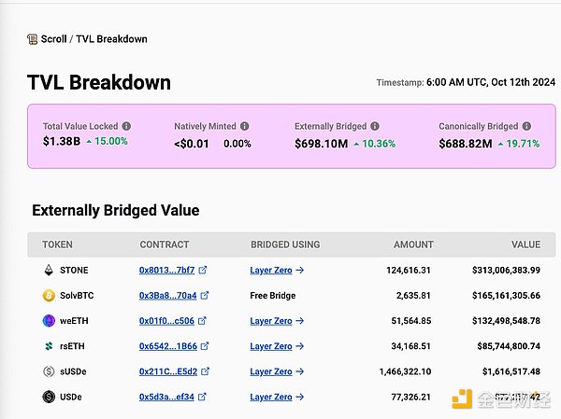Open weETH contract 0x01f0...c506
Screen dimensions: 561x419
coord(166,321)
